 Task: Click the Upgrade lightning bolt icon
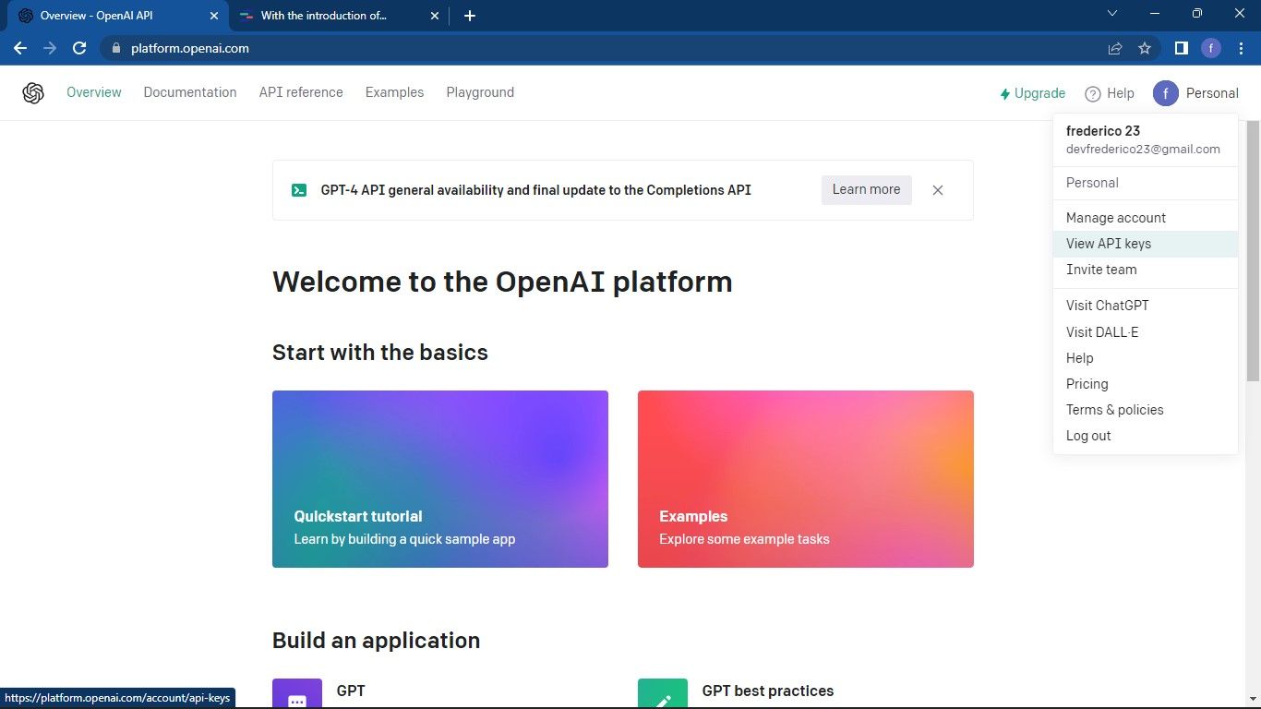(1005, 94)
